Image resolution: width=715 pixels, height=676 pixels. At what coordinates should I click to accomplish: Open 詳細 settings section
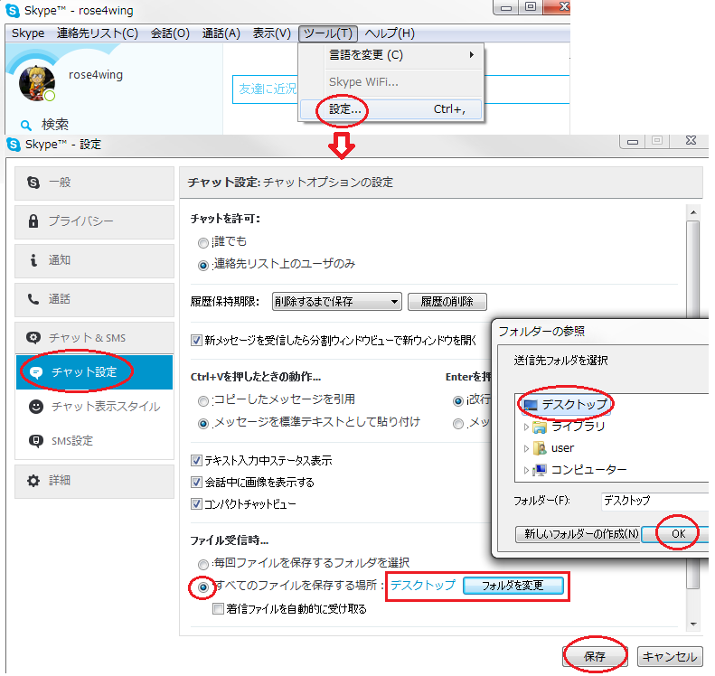[94, 482]
